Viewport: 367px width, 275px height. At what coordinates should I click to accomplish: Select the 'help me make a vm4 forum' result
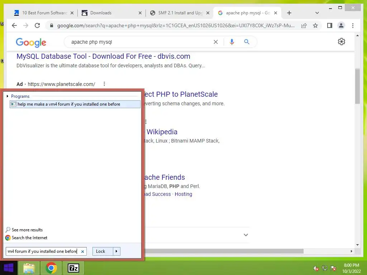coord(75,104)
